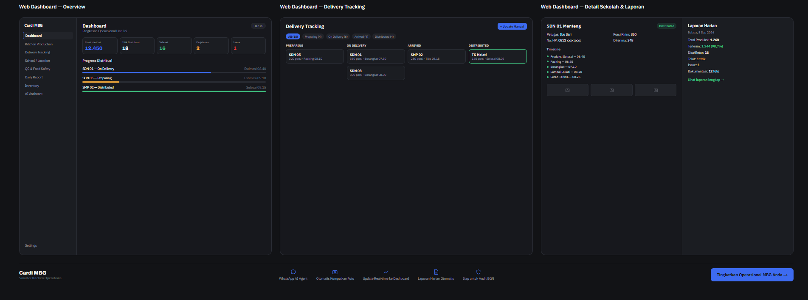Select the Produksi Selesai — 06.40 timeline entry

[568, 56]
